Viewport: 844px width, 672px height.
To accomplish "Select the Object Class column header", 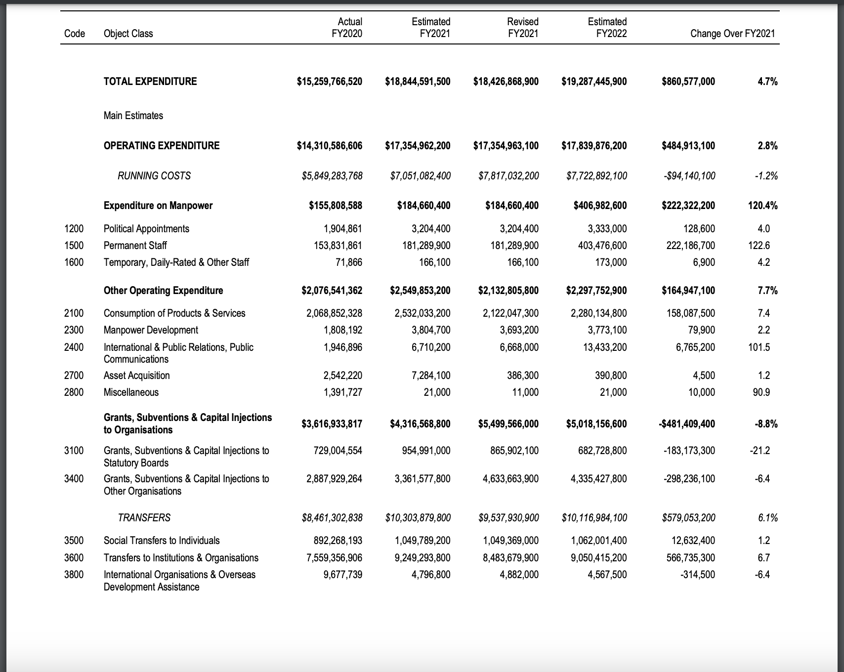I will (128, 34).
